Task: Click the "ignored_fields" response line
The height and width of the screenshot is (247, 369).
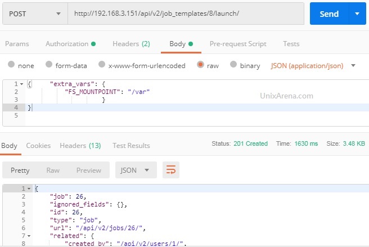Action: click(88, 204)
